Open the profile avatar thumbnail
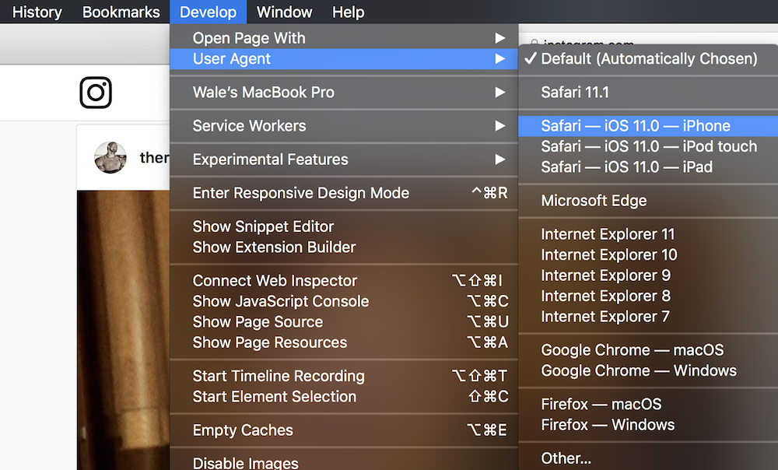Screen dimensions: 778x470 coord(110,157)
